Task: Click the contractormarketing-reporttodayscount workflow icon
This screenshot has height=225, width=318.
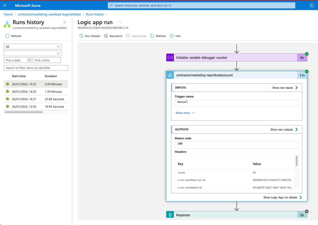Action: [x=170, y=75]
